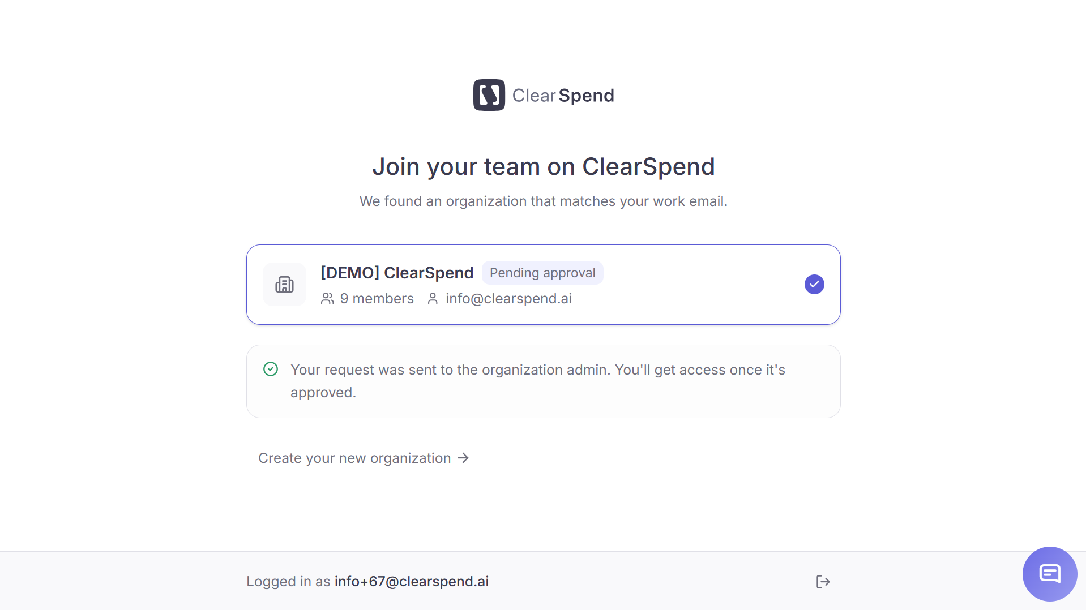This screenshot has height=610, width=1086.
Task: Click the green success check icon
Action: click(271, 370)
